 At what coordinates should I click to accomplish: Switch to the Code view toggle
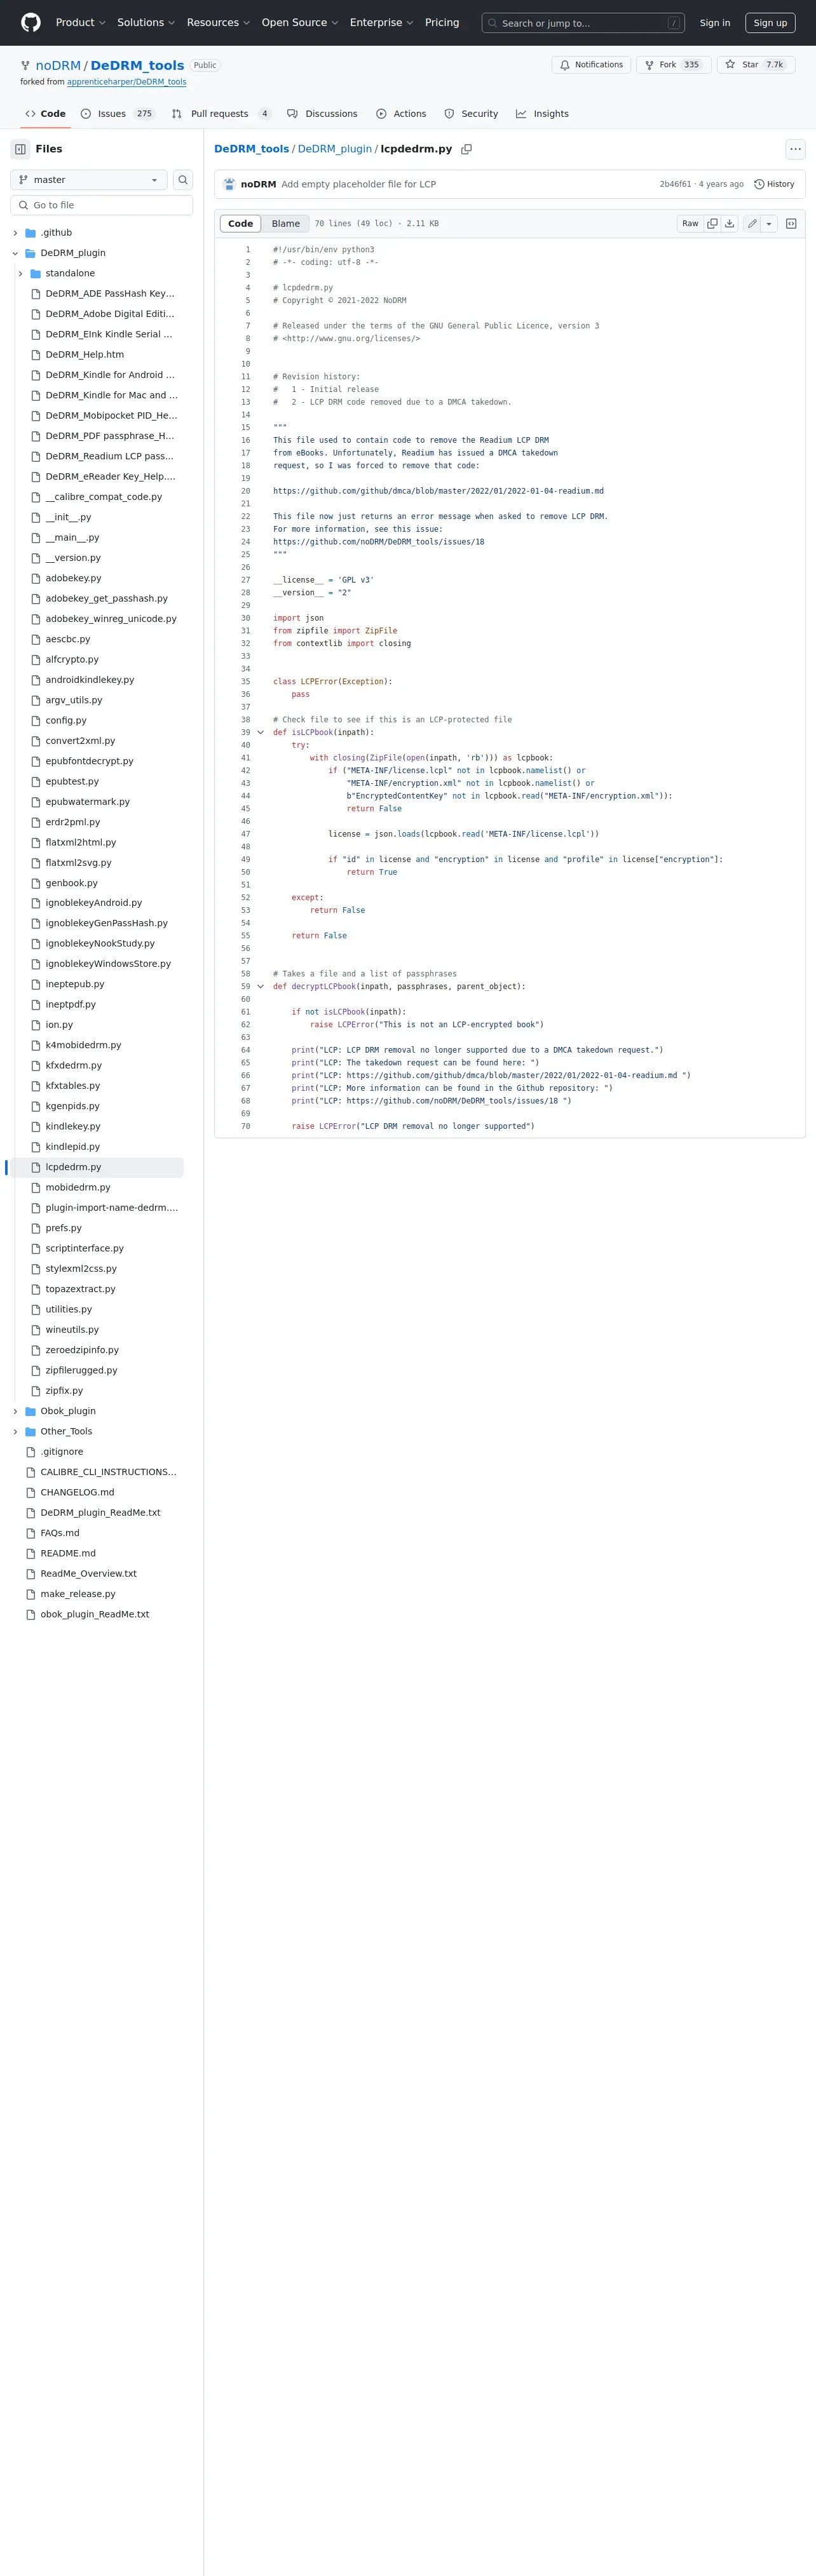tap(240, 224)
